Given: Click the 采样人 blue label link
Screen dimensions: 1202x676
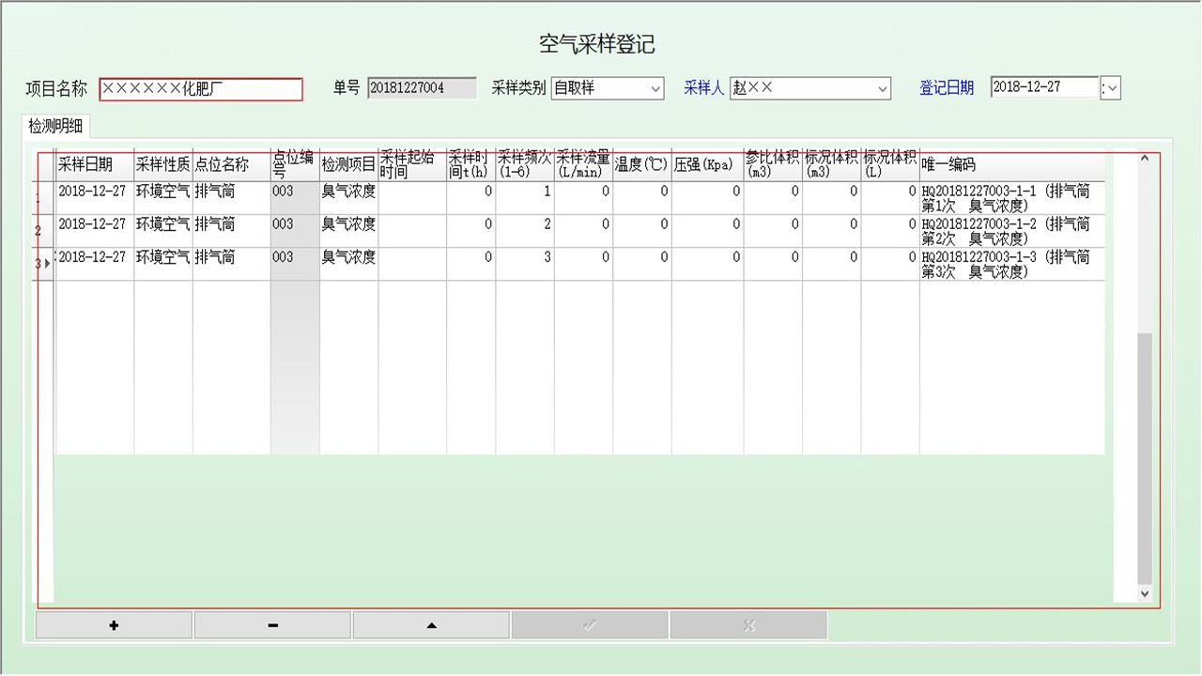Looking at the screenshot, I should (703, 88).
